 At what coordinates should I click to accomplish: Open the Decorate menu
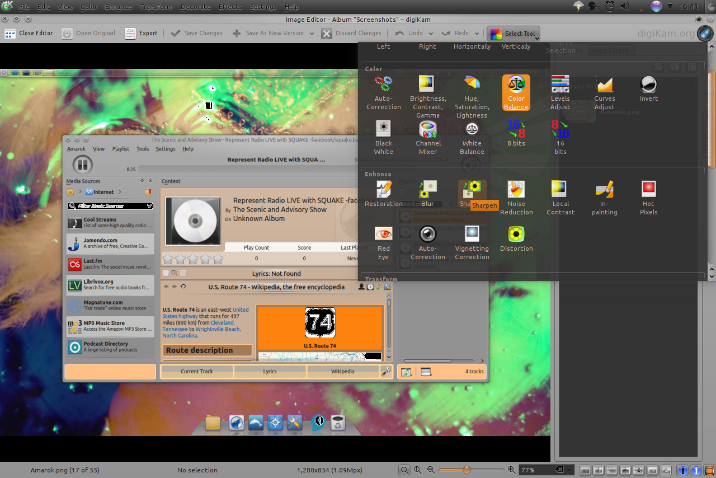(x=195, y=7)
